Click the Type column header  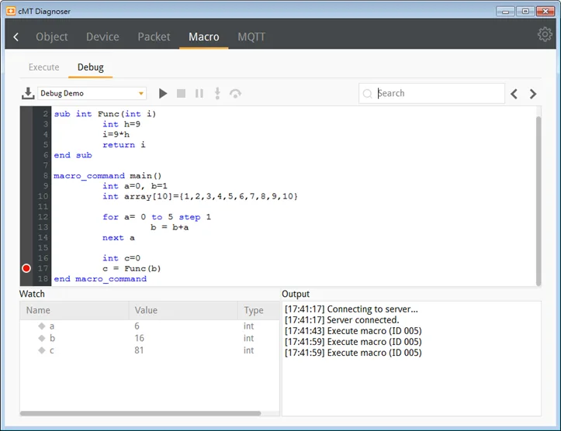coord(258,310)
